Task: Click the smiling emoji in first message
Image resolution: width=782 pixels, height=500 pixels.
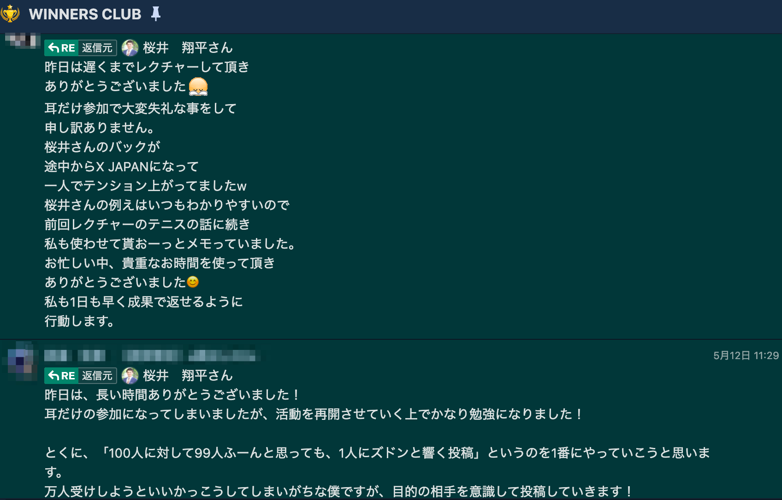Action: pos(193,282)
